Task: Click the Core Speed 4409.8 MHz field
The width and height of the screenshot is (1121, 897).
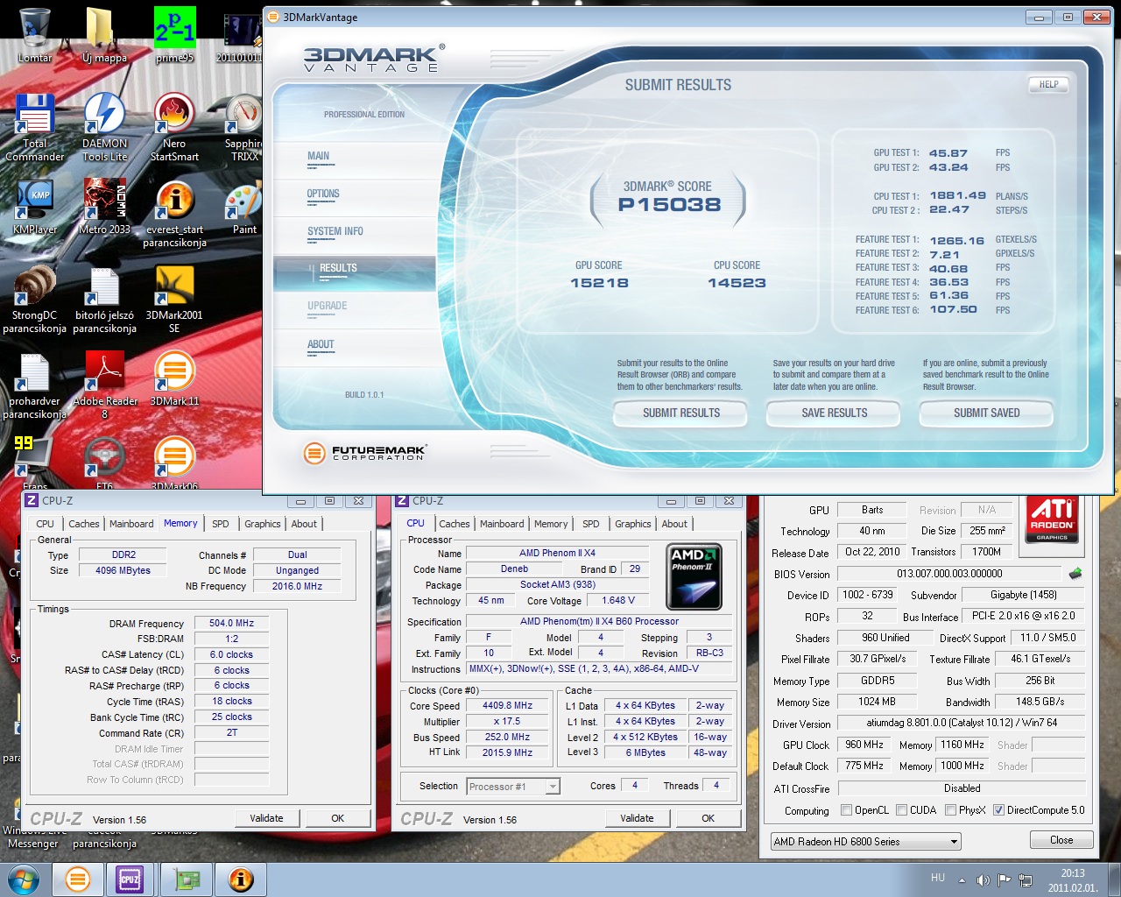Action: click(508, 706)
